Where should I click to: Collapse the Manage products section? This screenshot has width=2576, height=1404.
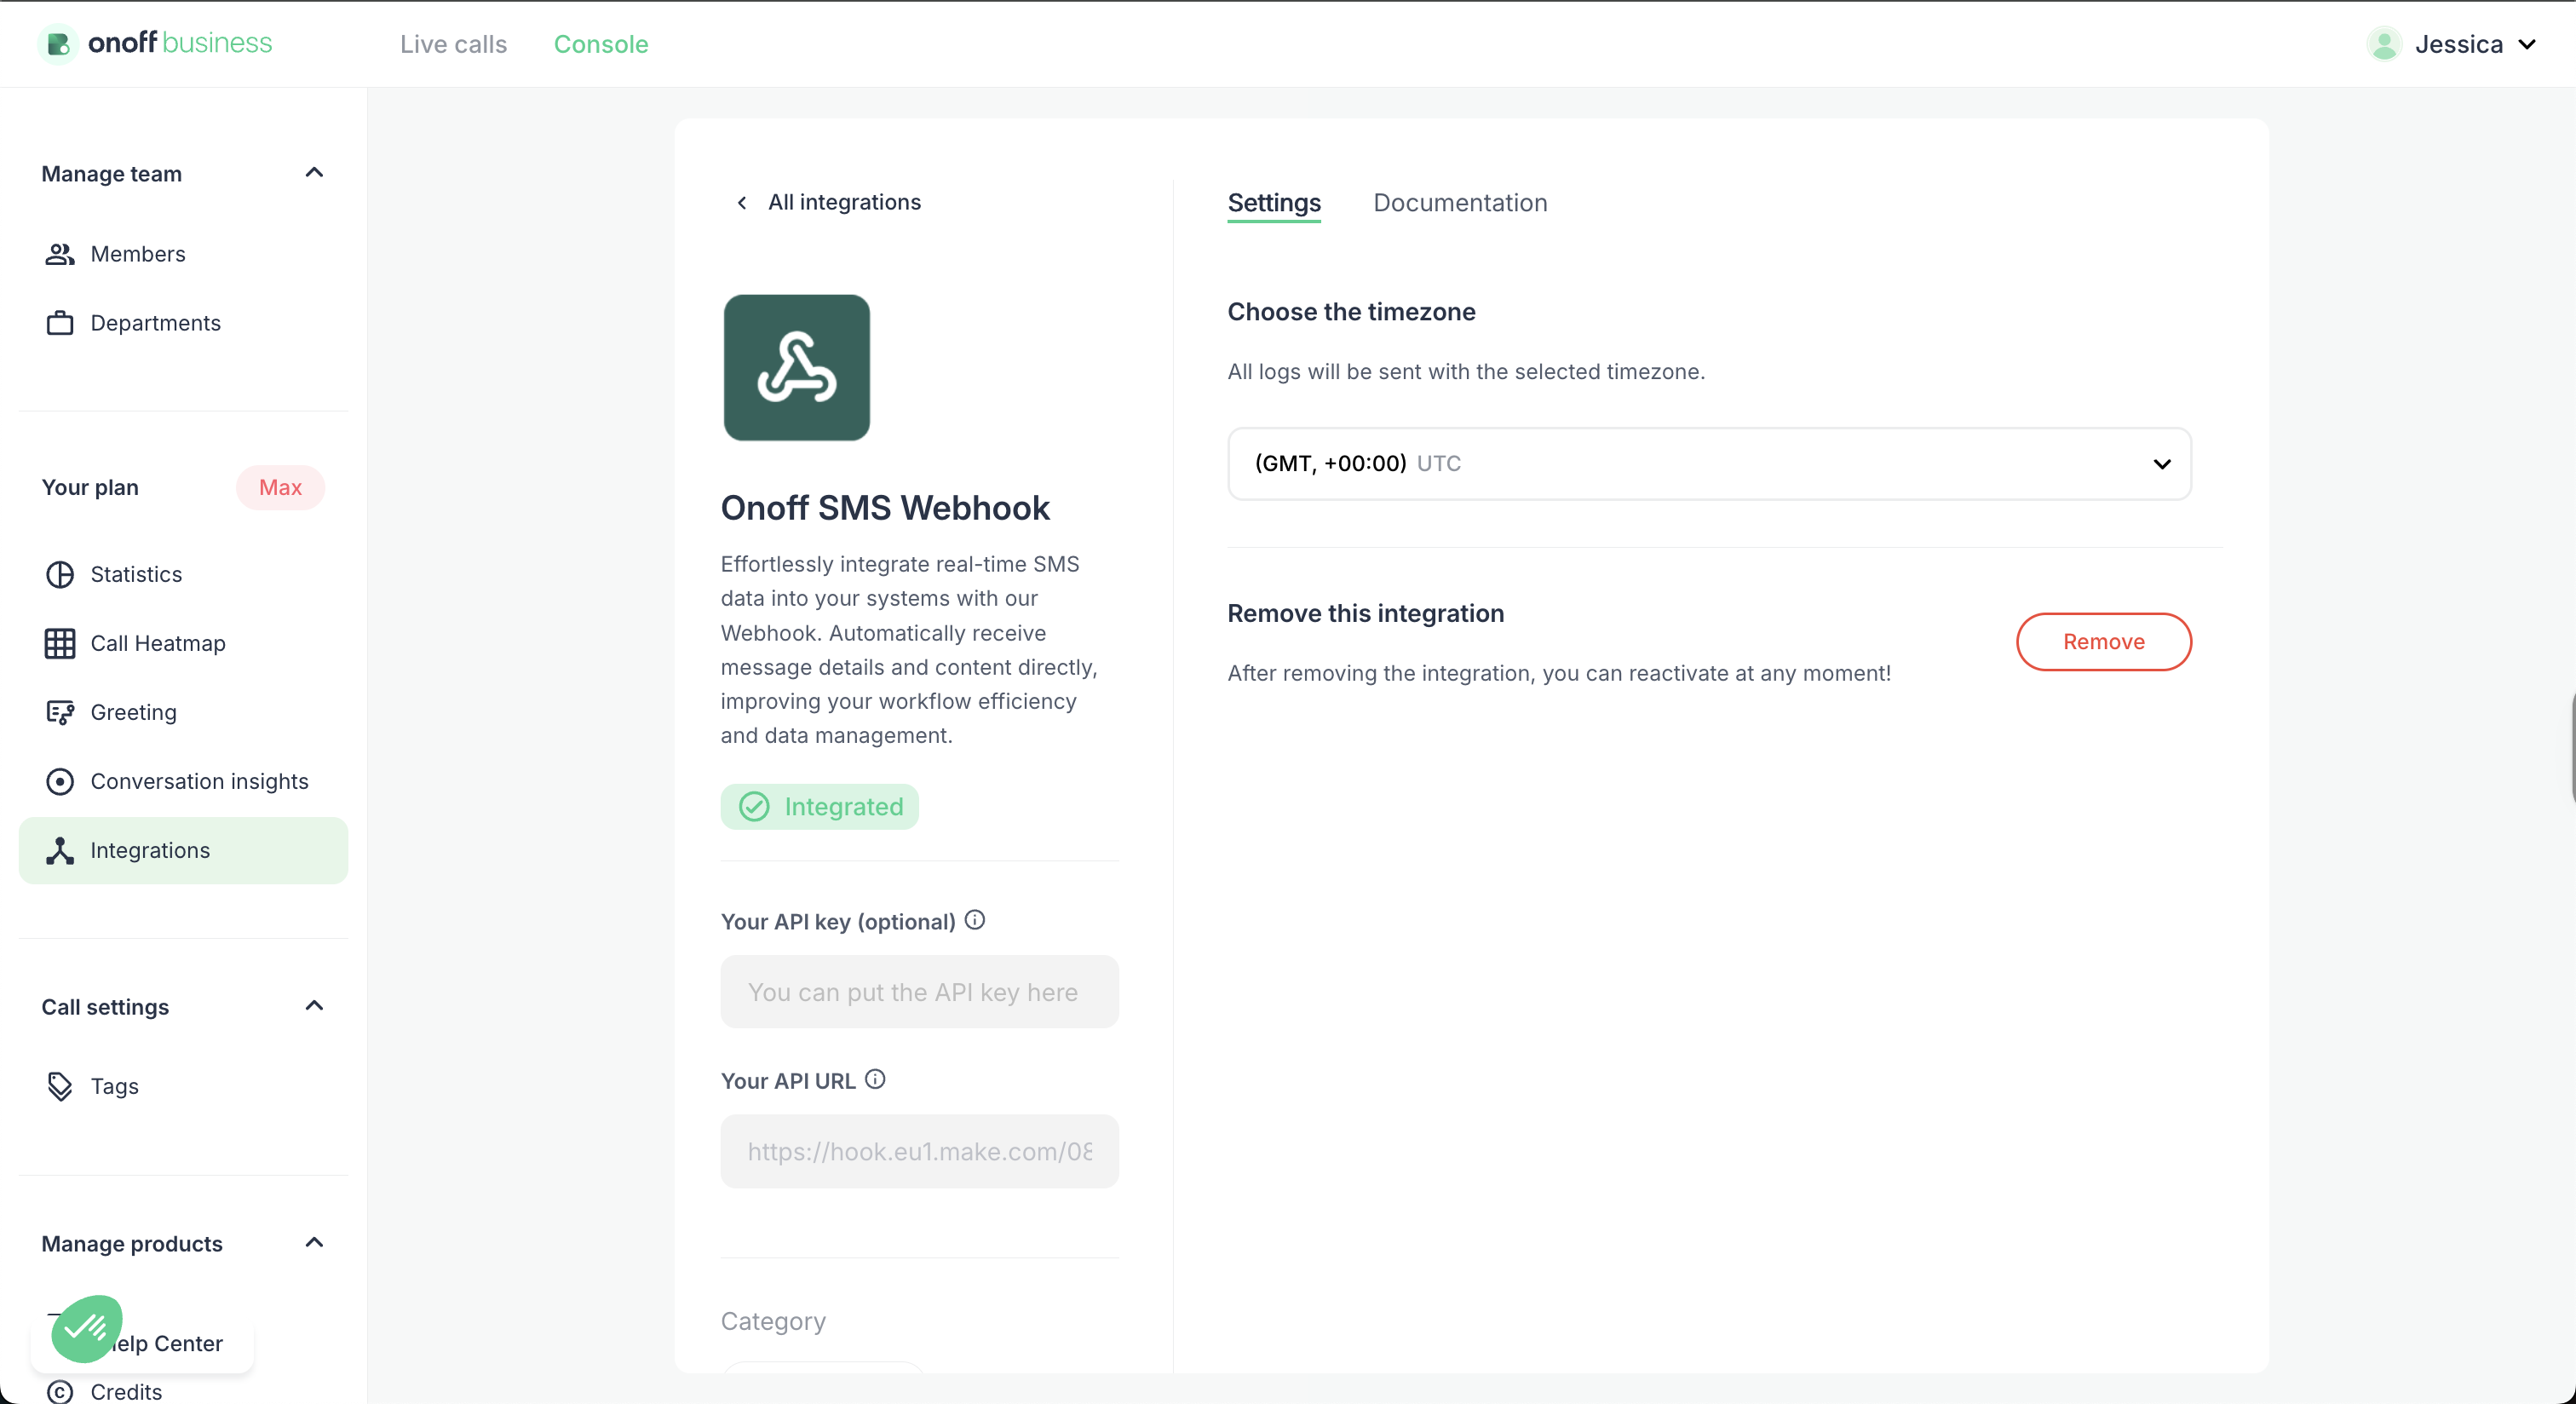[x=314, y=1243]
